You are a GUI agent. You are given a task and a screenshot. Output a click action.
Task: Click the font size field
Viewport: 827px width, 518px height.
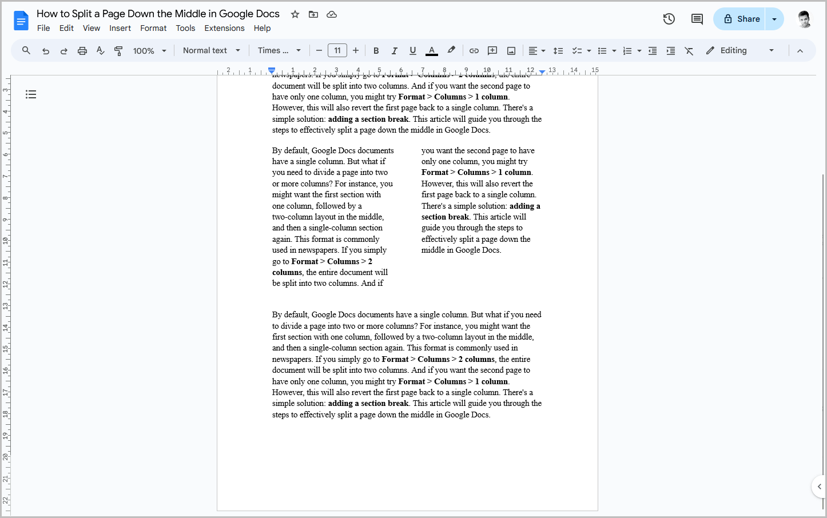click(x=337, y=51)
